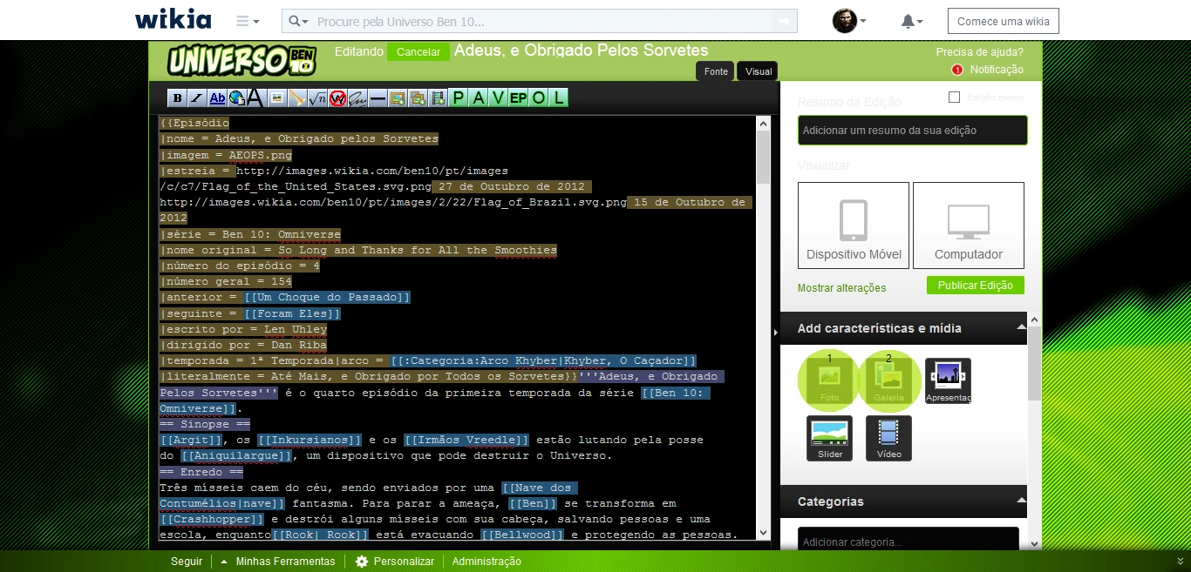Click the green O toolbar button
The height and width of the screenshot is (572, 1191).
click(538, 98)
